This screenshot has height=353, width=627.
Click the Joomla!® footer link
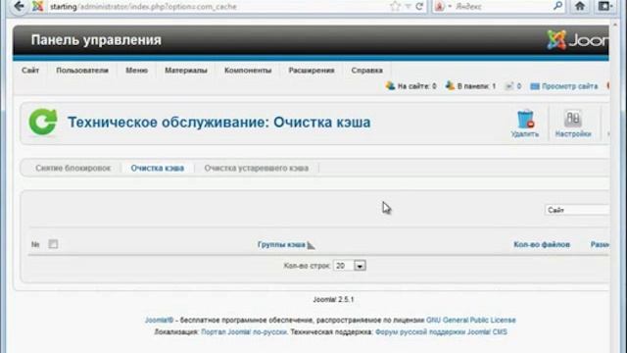[159, 321]
